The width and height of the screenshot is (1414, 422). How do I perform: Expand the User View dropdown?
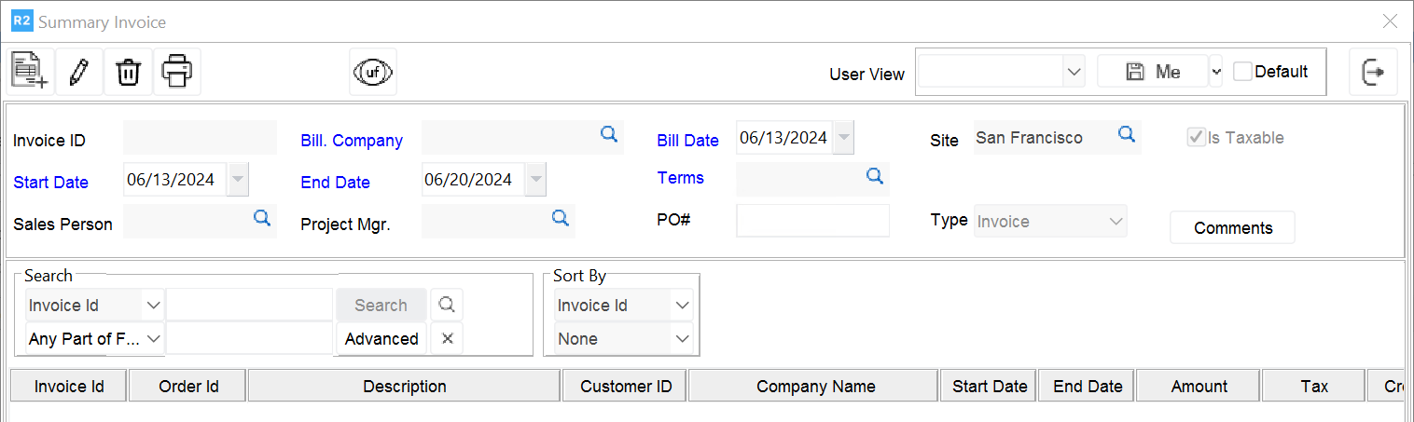point(1074,72)
